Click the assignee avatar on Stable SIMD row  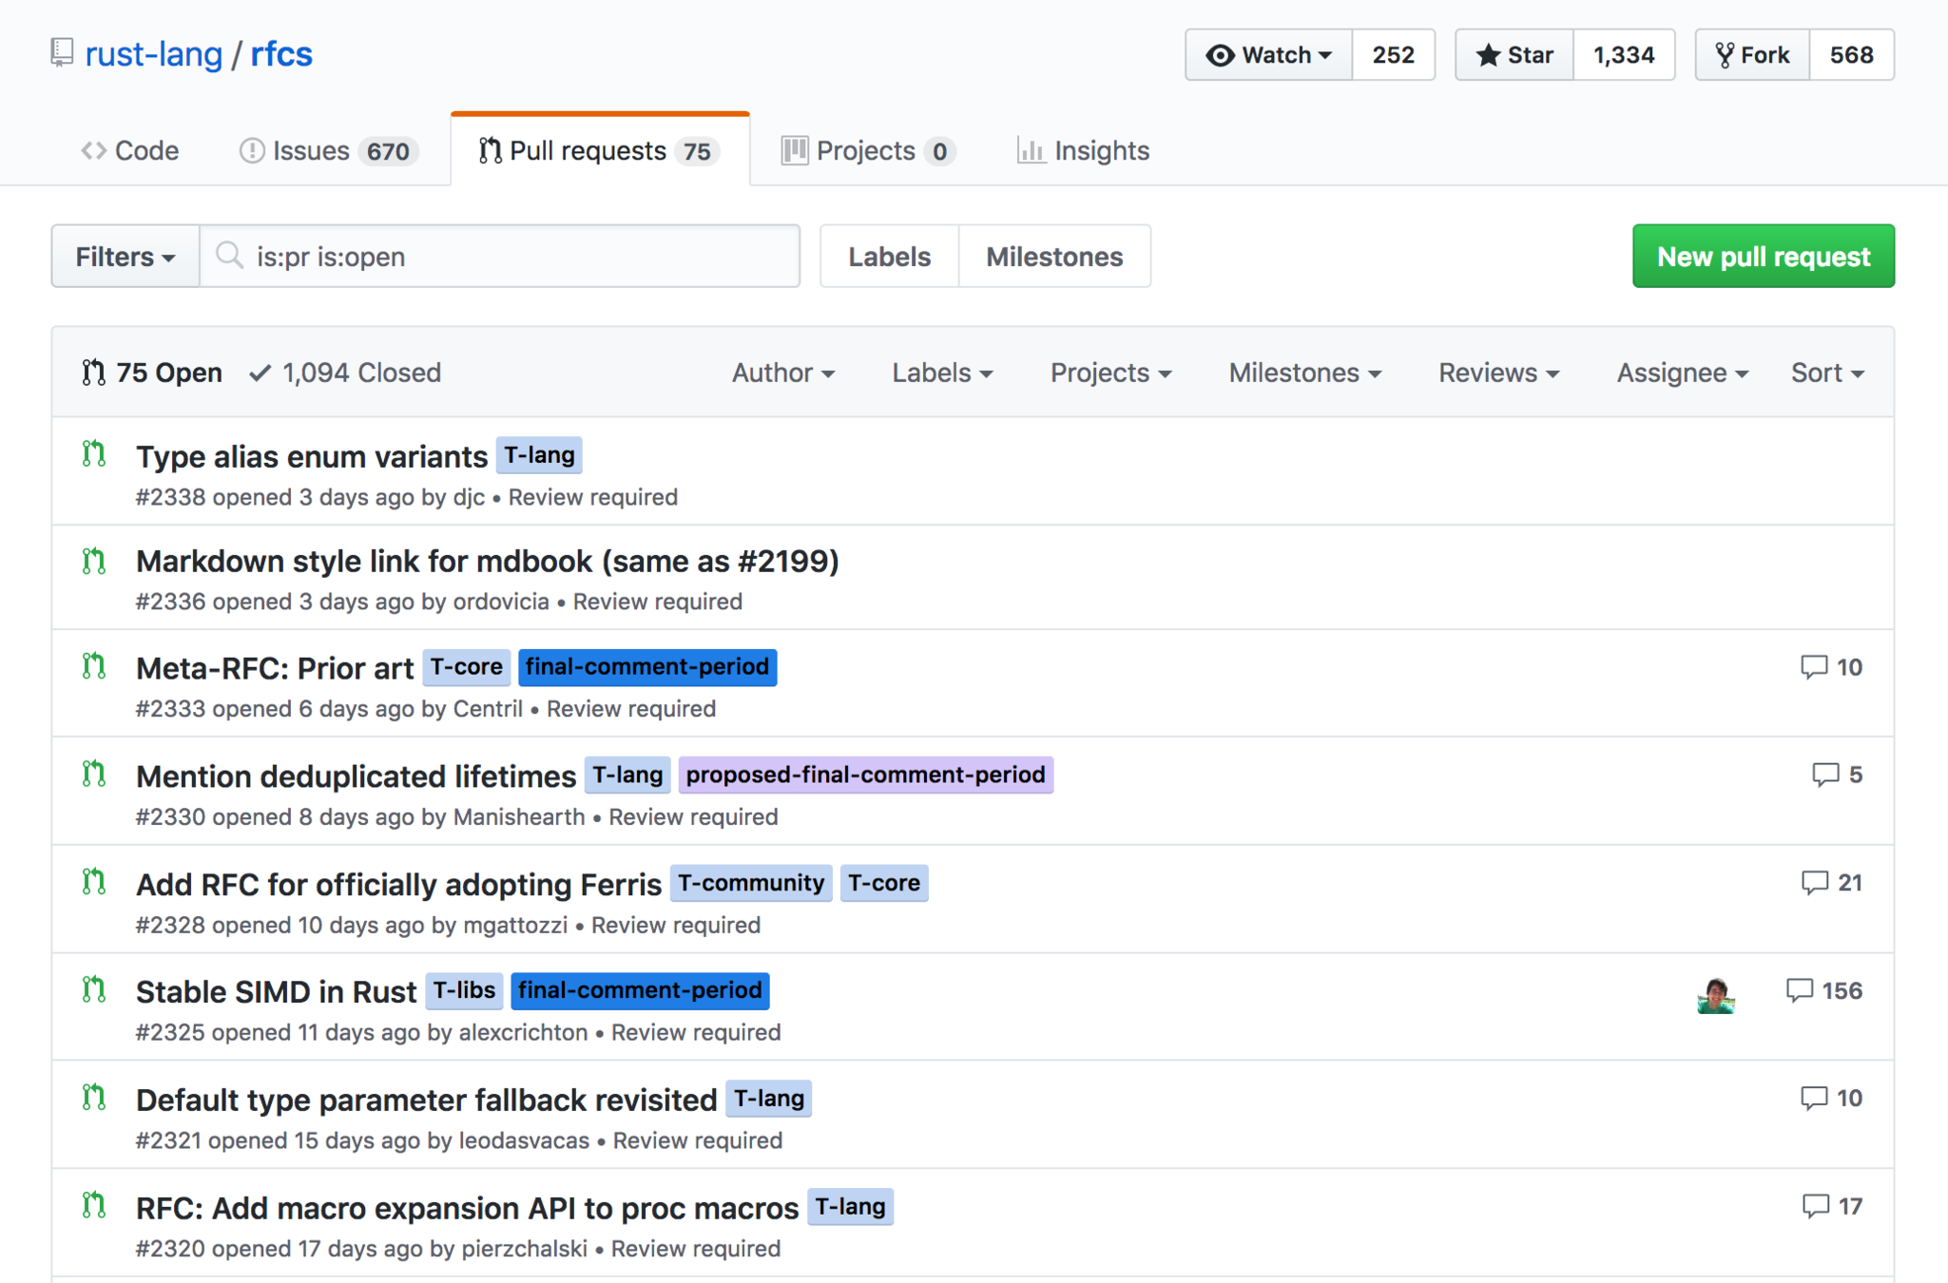click(x=1715, y=995)
